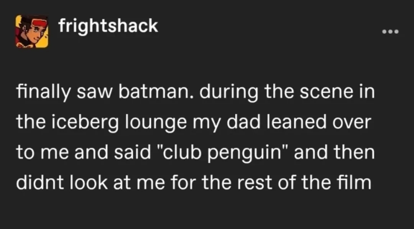This screenshot has height=229, width=414.
Task: Click the word "didnt" on the last line
Action: 41,183
